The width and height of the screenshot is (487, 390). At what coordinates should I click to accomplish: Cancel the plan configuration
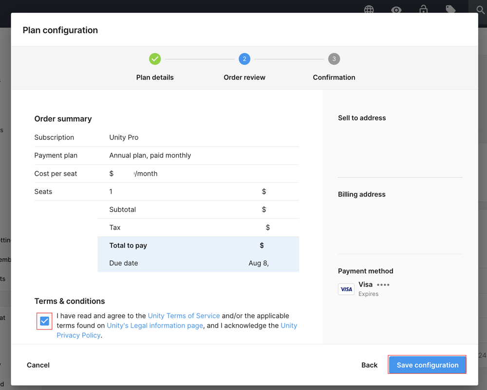click(38, 365)
